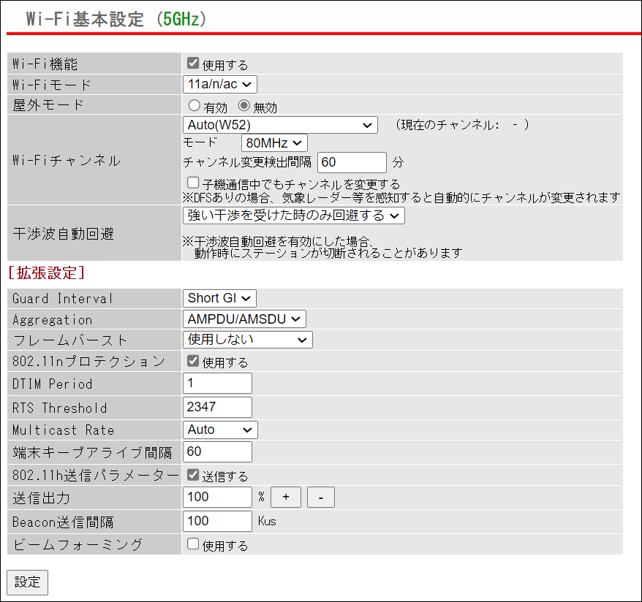Viewport: 642px width, 602px height.
Task: Open the Wi-Fi channel Auto(W52) dropdown
Action: click(281, 125)
